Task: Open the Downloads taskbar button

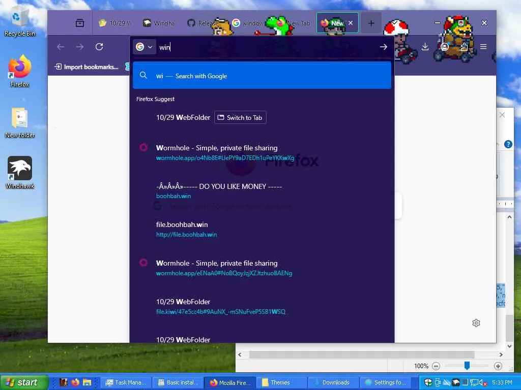Action: tap(334, 382)
